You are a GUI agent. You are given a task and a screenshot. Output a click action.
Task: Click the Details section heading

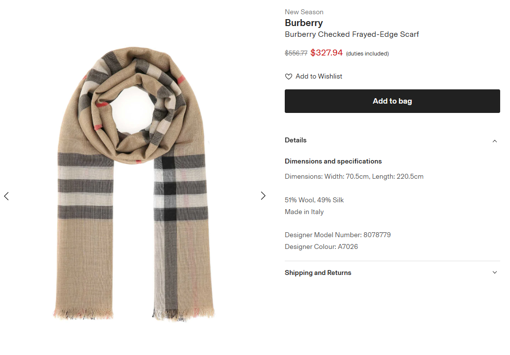point(296,140)
